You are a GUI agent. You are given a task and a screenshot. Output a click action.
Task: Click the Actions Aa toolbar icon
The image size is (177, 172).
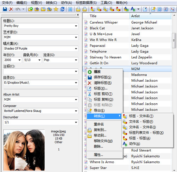[133, 9]
